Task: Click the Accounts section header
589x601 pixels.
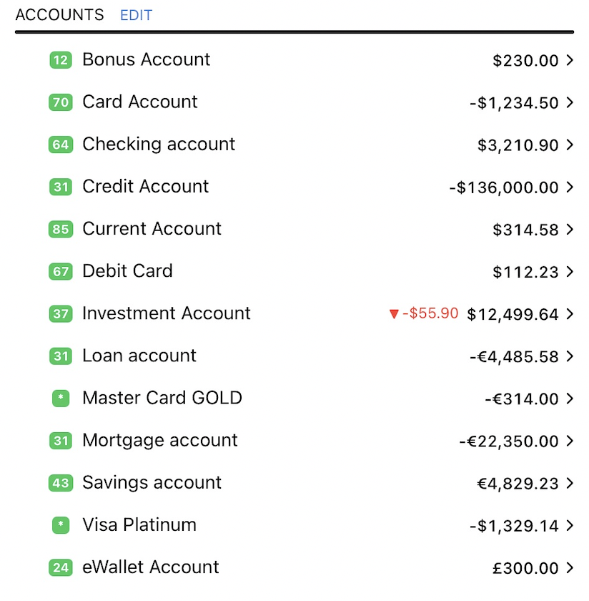Action: pos(59,15)
